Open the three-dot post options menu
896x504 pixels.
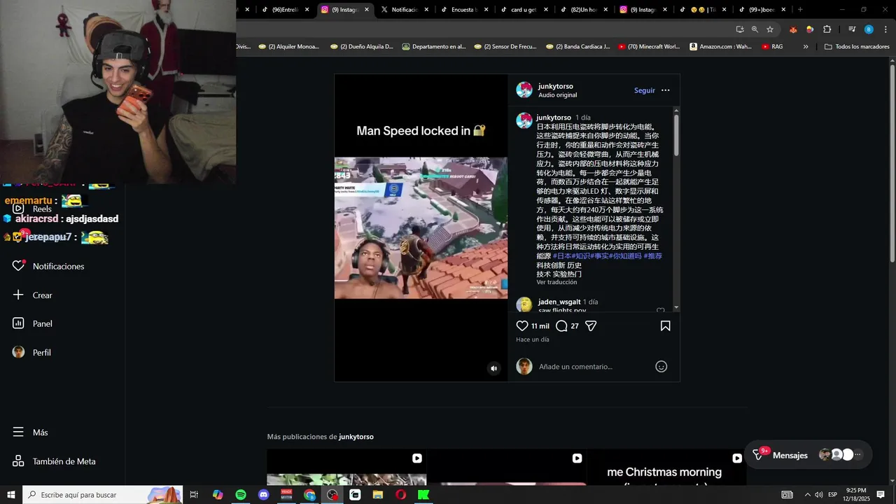[x=666, y=90]
